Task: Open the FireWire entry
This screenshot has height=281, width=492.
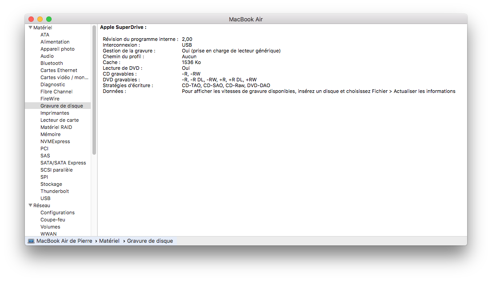Action: click(50, 99)
